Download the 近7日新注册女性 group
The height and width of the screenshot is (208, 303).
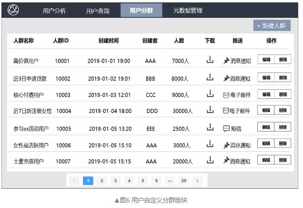(x=210, y=109)
